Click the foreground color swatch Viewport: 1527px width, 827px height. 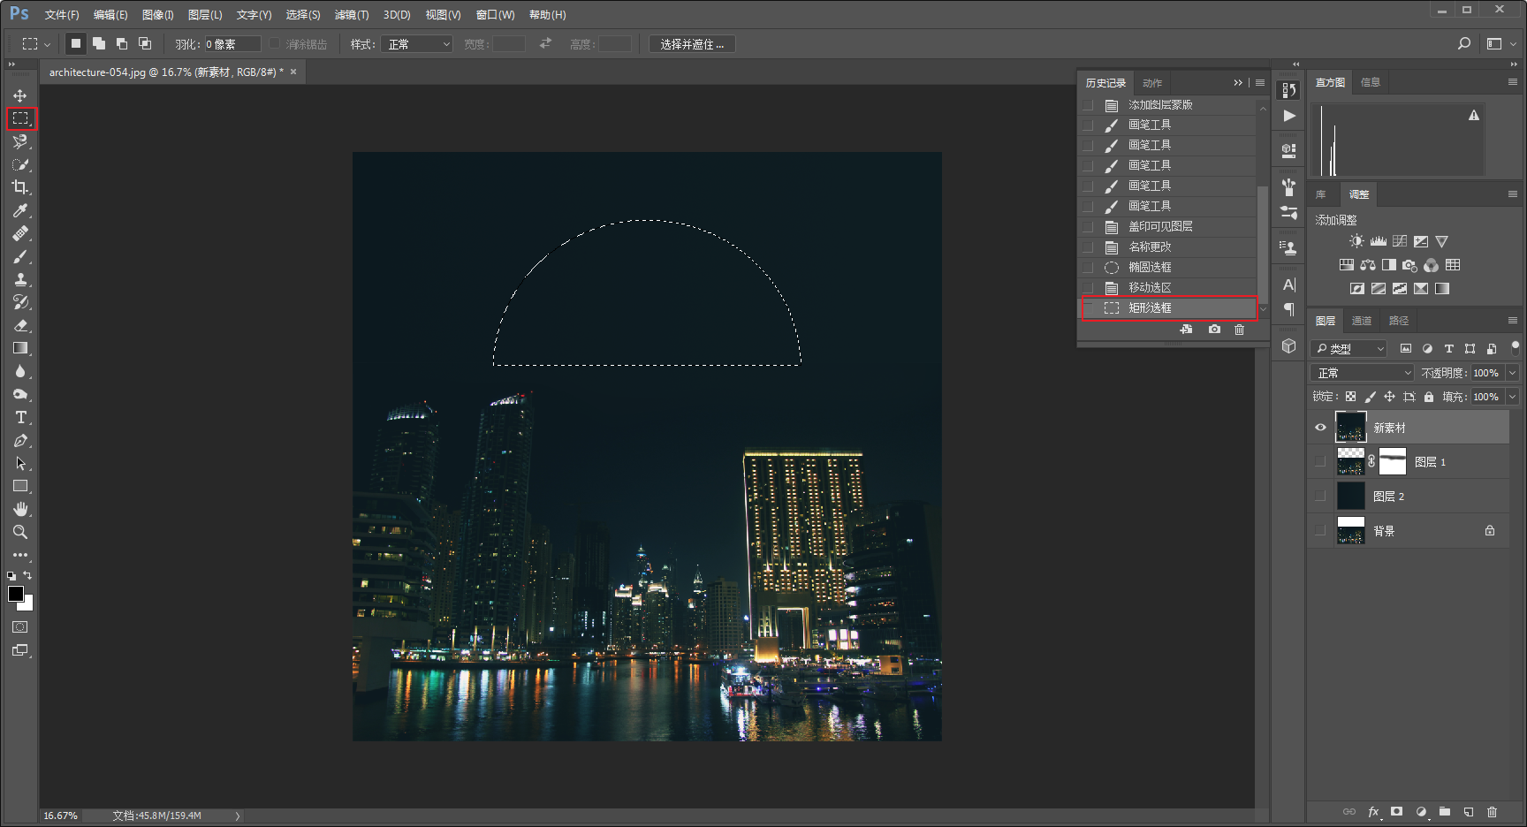coord(16,594)
